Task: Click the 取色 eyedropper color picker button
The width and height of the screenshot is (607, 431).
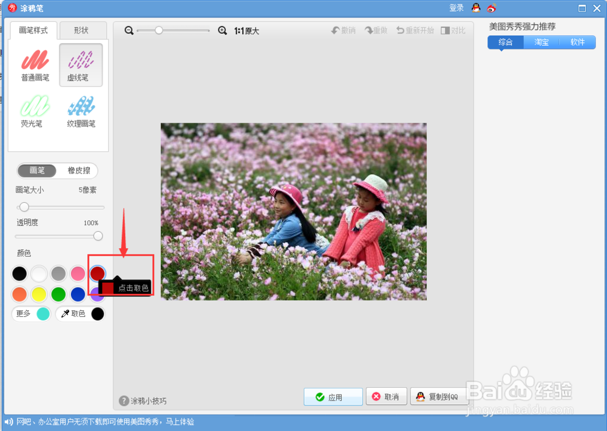Action: point(80,314)
